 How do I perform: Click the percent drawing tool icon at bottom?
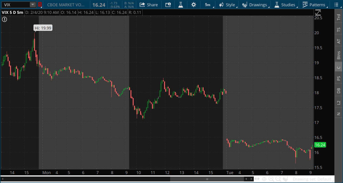(285, 179)
